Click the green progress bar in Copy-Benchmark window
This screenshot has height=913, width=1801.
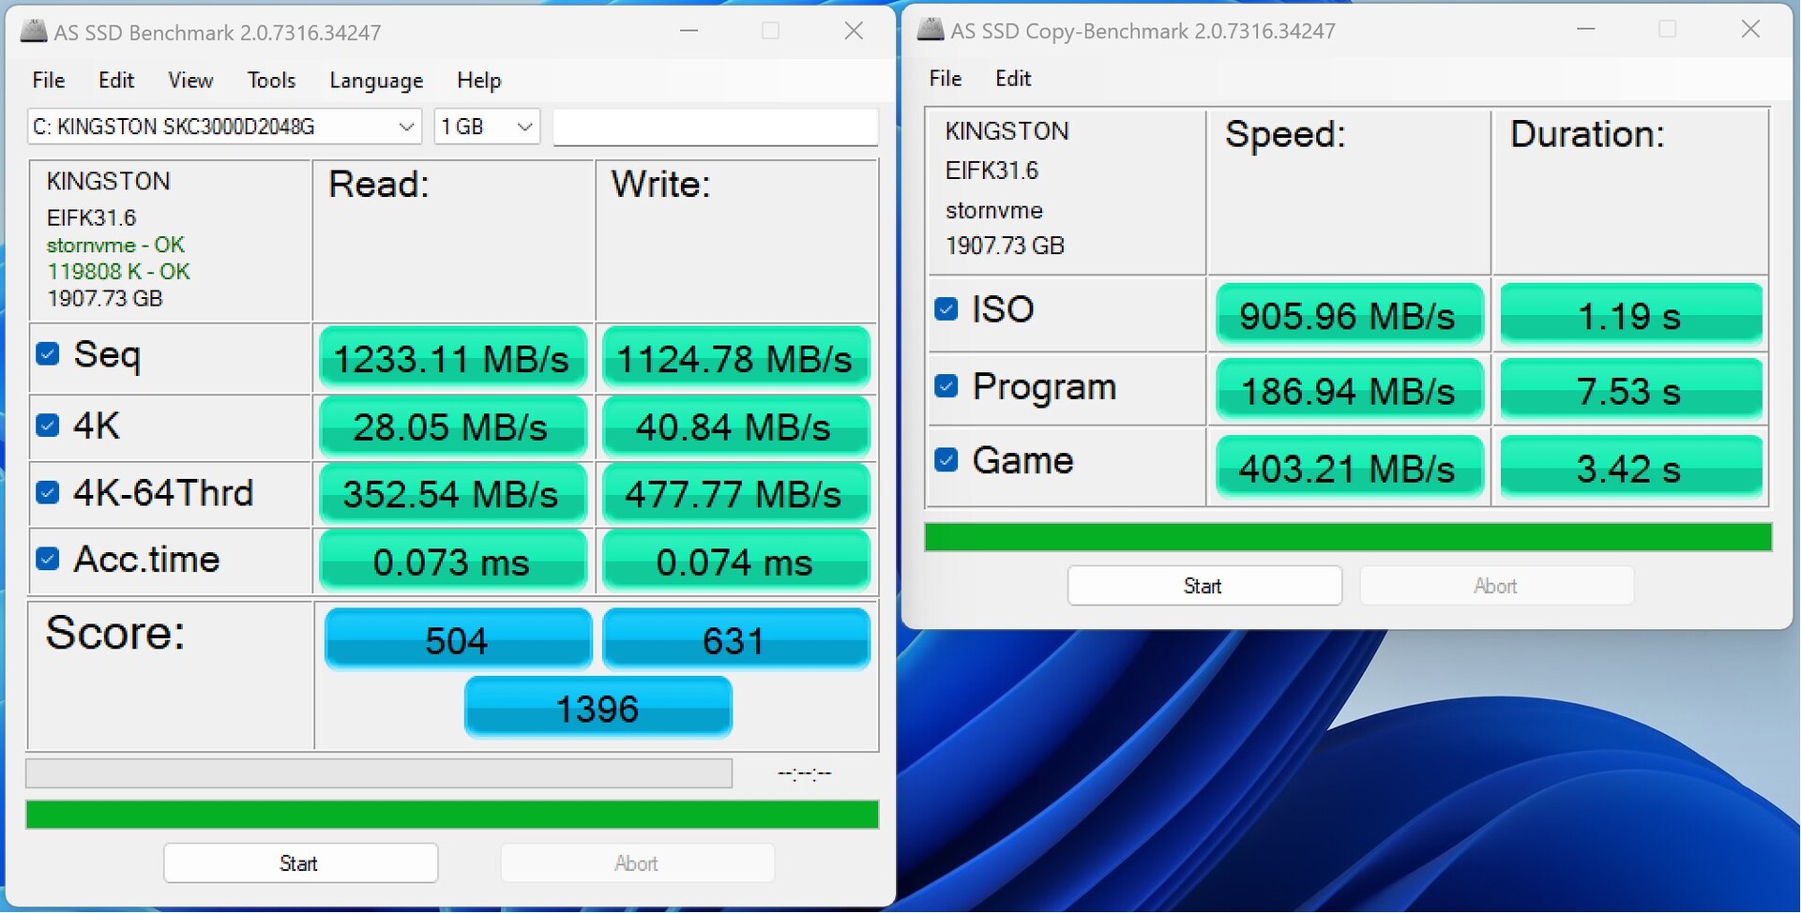pyautogui.click(x=1348, y=537)
